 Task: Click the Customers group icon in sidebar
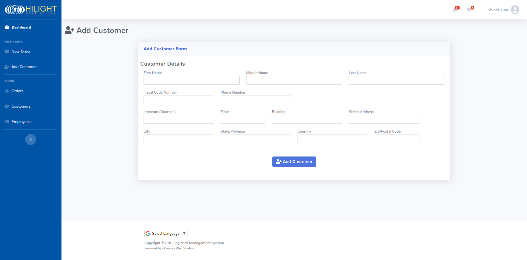[x=7, y=106]
